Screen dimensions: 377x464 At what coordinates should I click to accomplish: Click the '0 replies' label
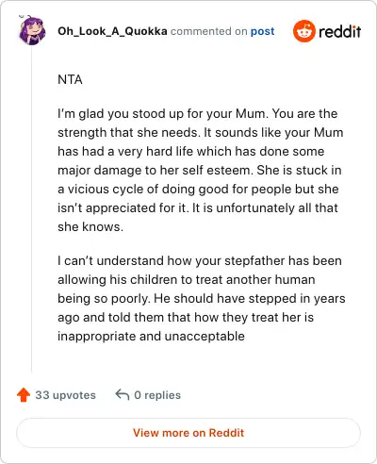click(157, 395)
